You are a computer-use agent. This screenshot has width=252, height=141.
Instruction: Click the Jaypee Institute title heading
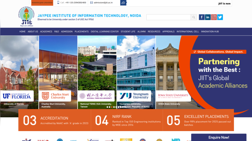[89, 16]
